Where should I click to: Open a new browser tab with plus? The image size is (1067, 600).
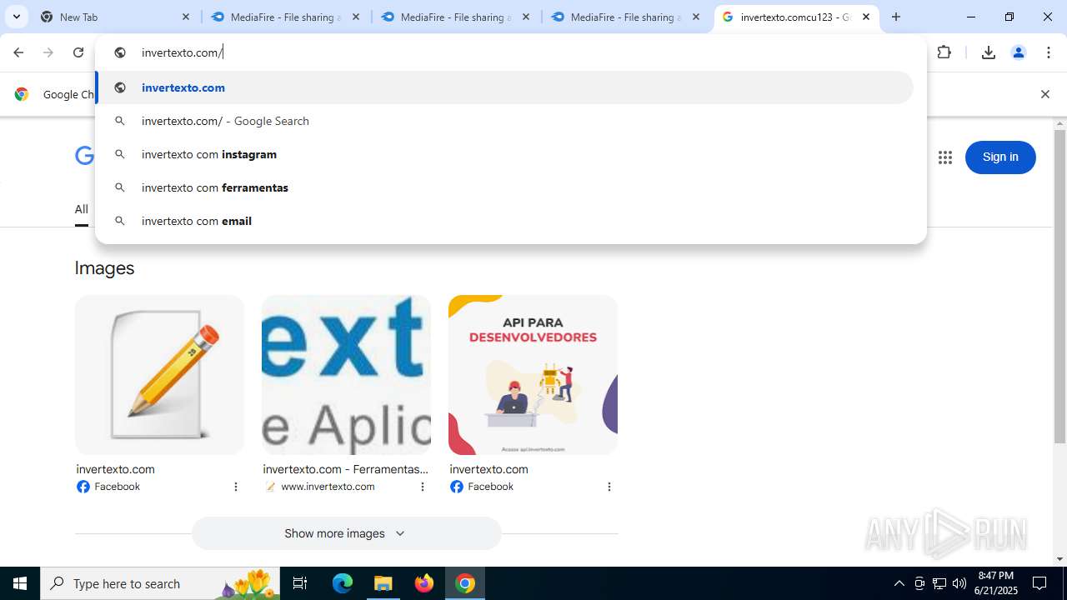pyautogui.click(x=896, y=17)
